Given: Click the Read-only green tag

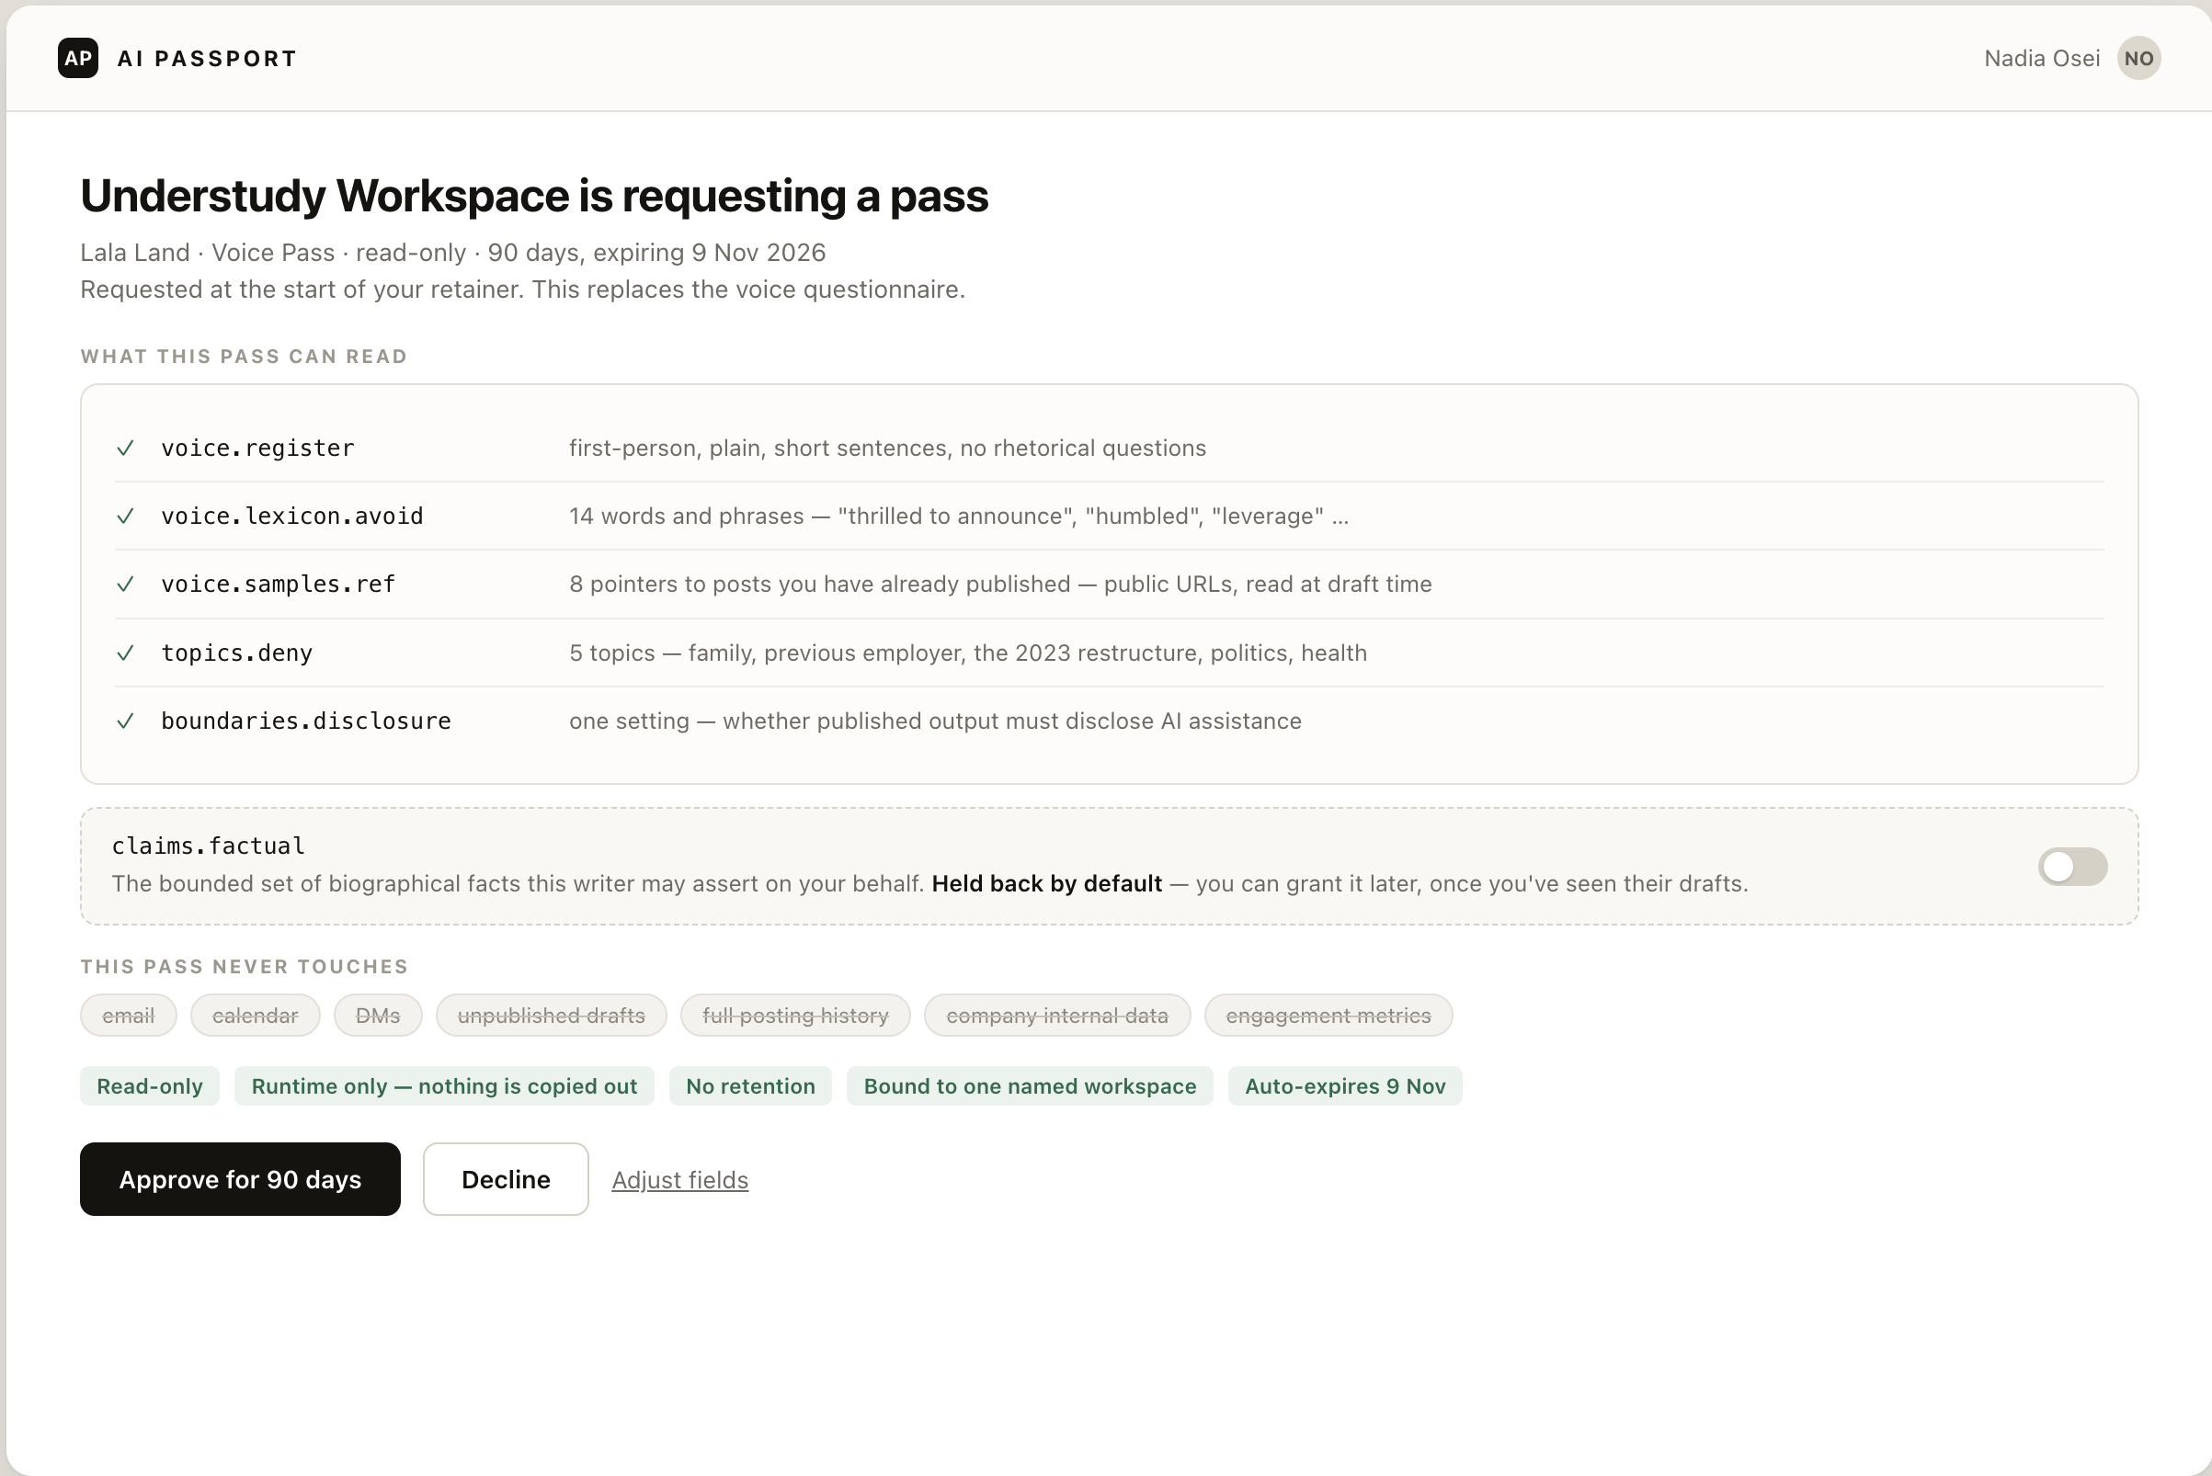Looking at the screenshot, I should coord(150,1085).
